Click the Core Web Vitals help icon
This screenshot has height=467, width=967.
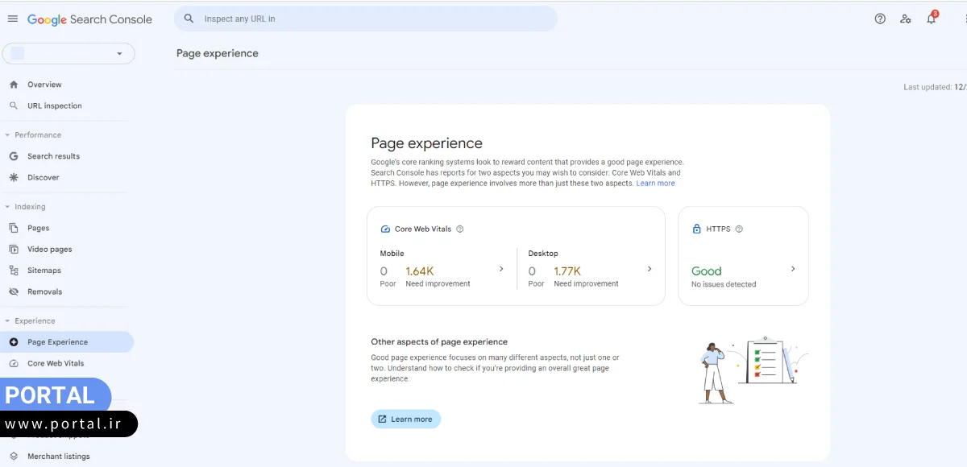[x=460, y=229]
